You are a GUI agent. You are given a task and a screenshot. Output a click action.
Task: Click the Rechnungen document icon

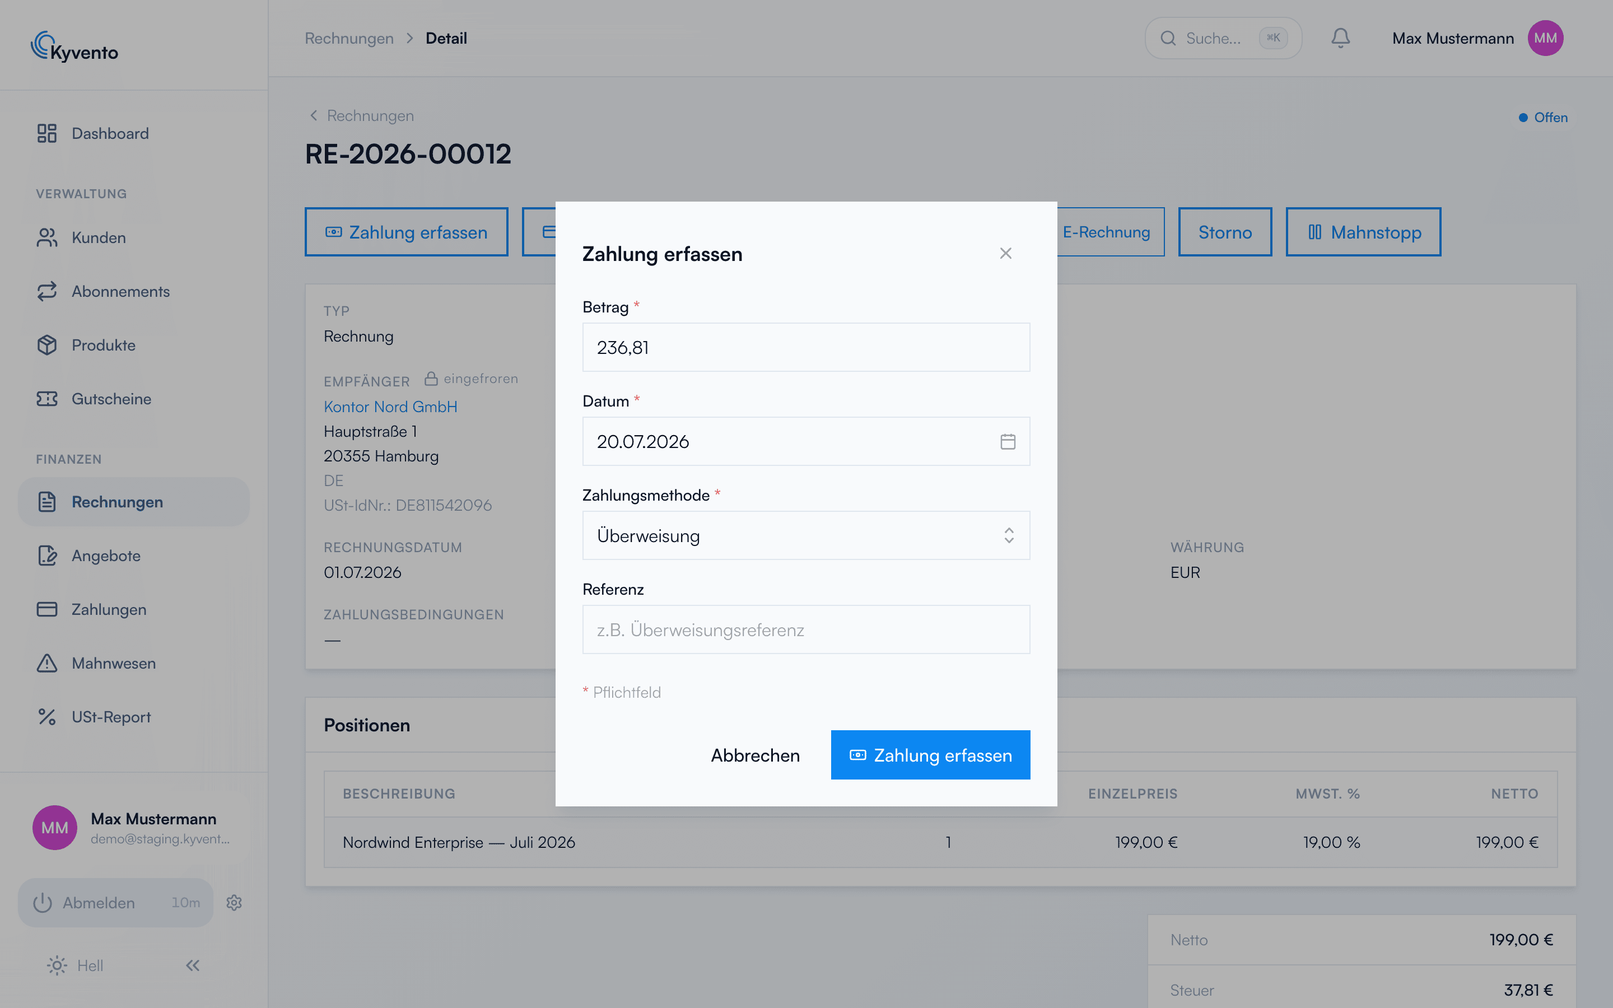(x=46, y=502)
